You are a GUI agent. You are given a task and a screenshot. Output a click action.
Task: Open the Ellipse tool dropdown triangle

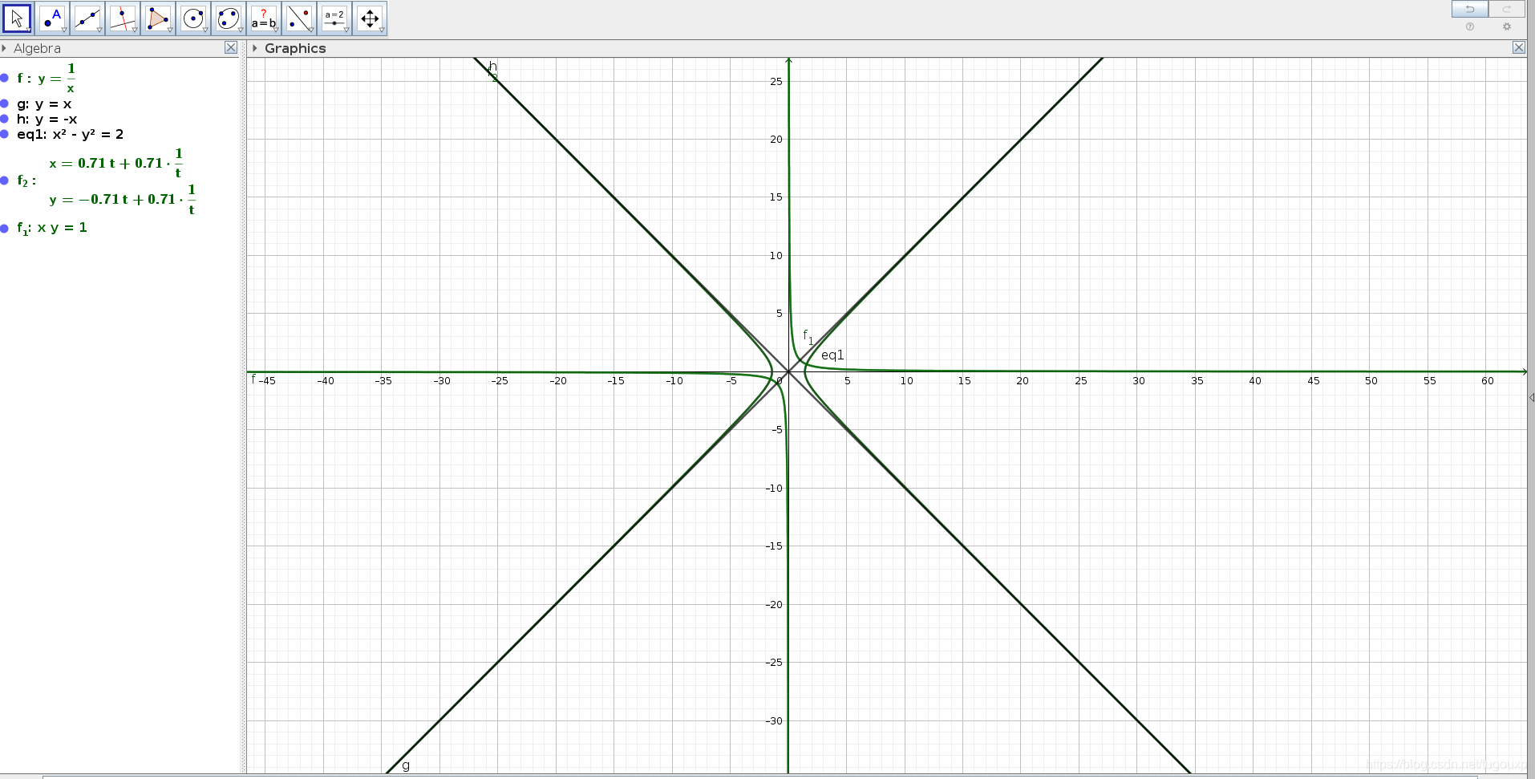[x=241, y=30]
